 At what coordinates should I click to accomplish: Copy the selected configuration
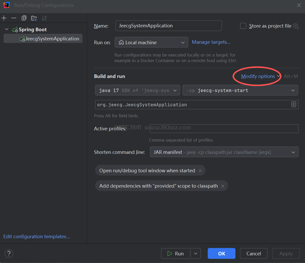click(x=24, y=18)
